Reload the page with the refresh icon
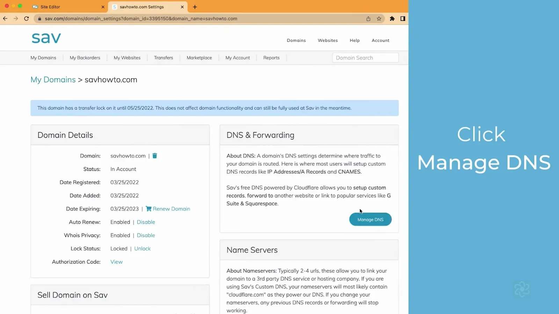 coord(26,18)
